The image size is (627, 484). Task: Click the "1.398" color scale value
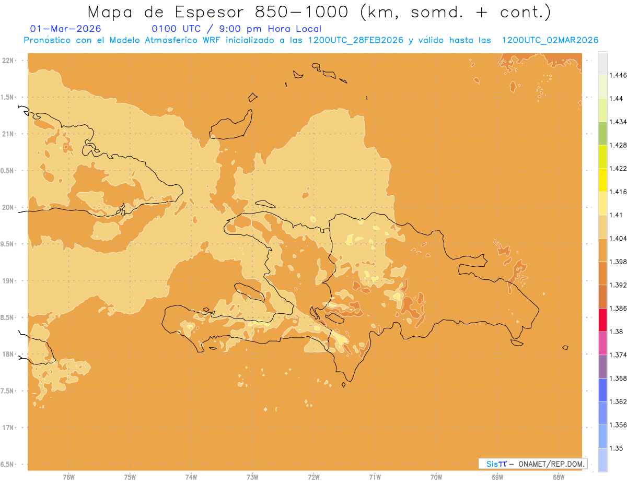click(618, 262)
